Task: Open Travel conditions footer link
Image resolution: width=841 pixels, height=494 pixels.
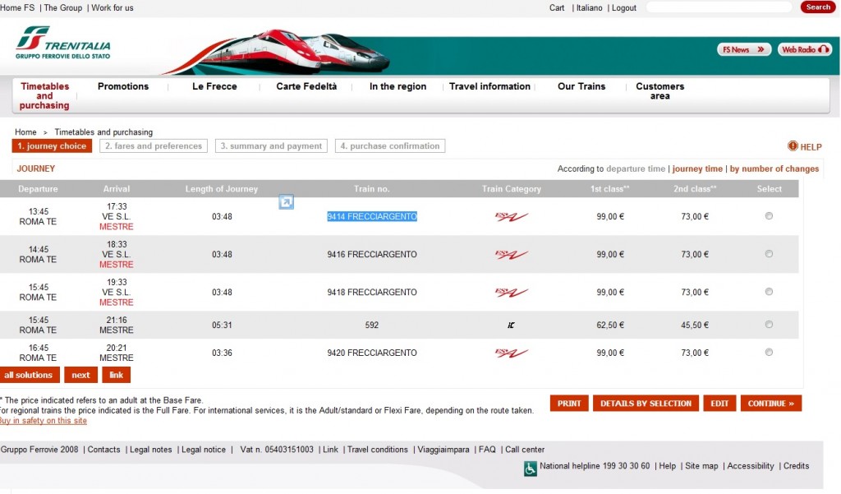Action: tap(377, 450)
